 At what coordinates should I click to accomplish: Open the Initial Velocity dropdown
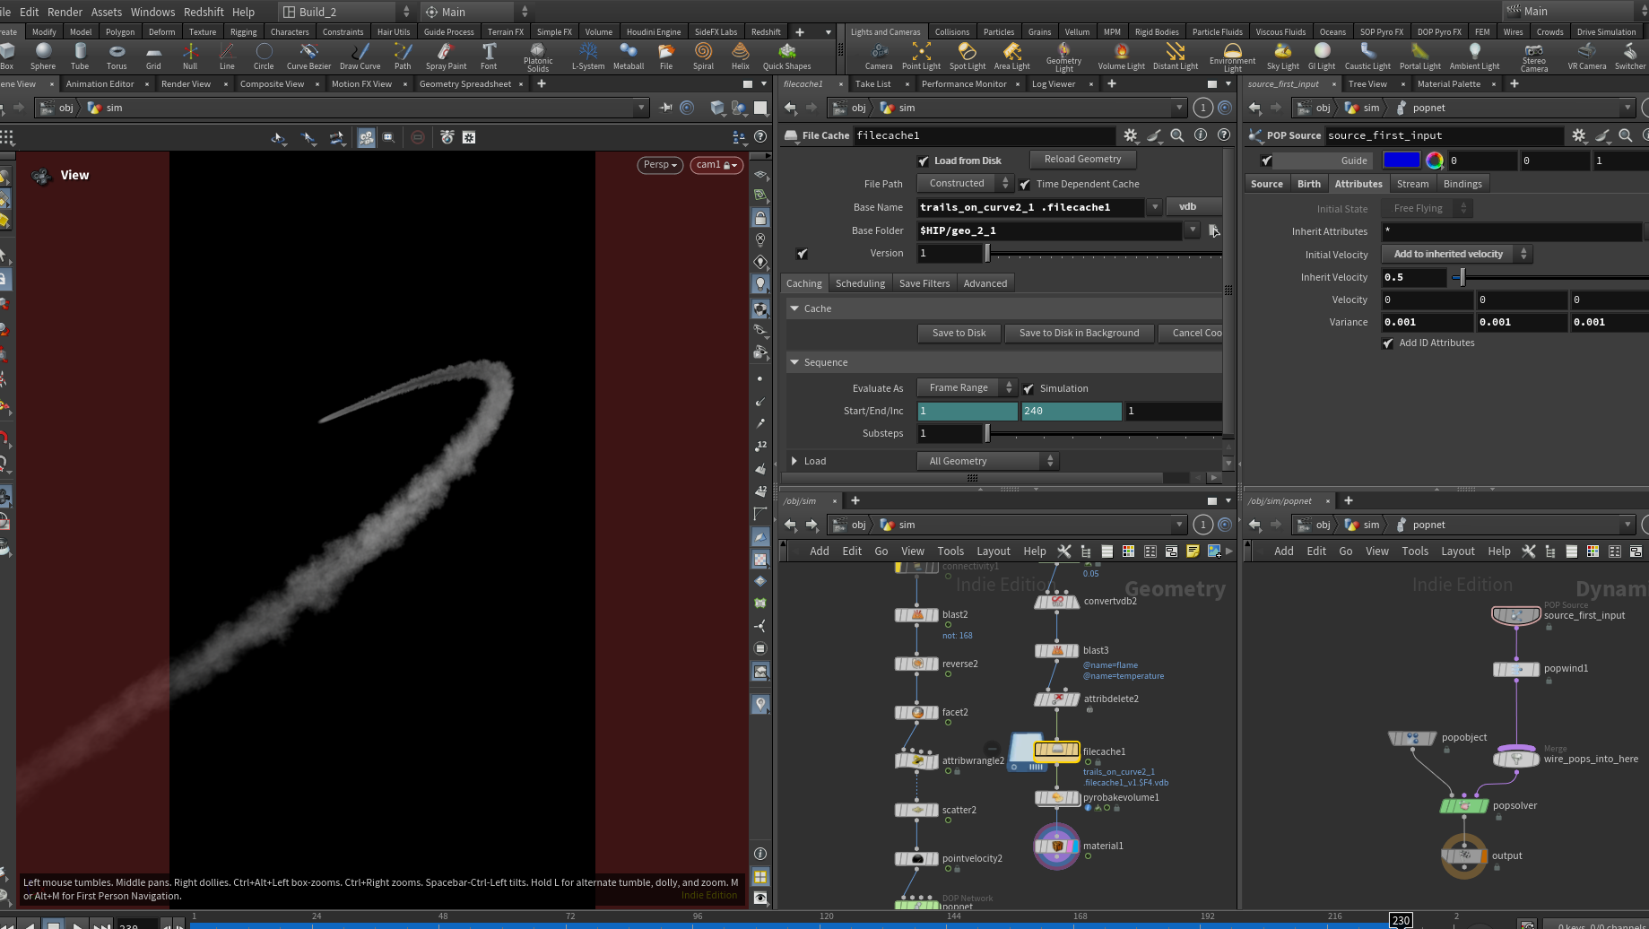coord(1456,255)
